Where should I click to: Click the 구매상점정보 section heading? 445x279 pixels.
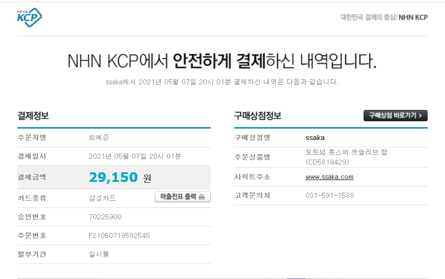click(x=257, y=115)
